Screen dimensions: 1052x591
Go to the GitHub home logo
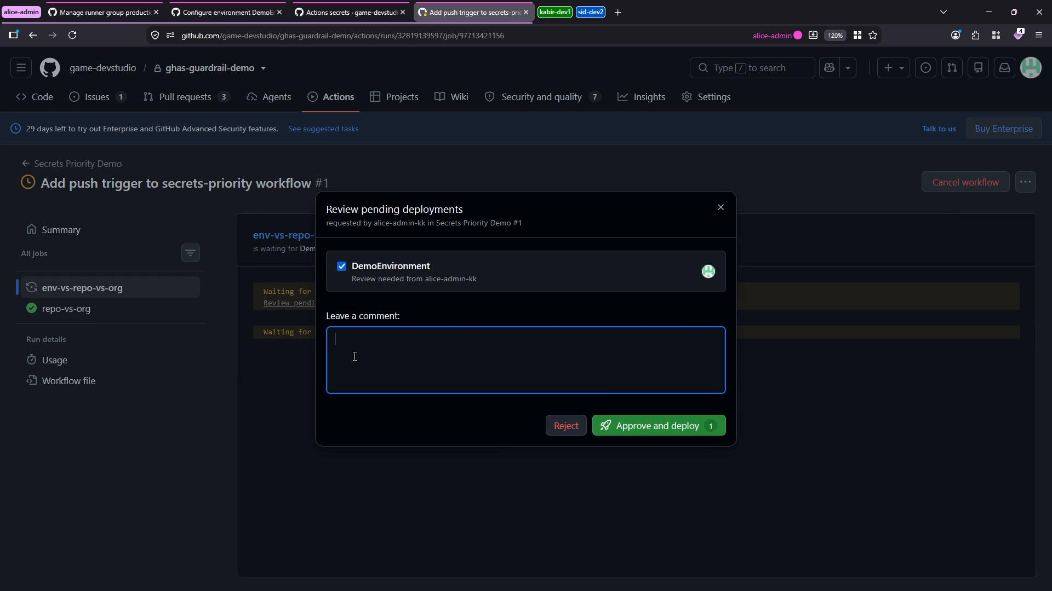(50, 68)
